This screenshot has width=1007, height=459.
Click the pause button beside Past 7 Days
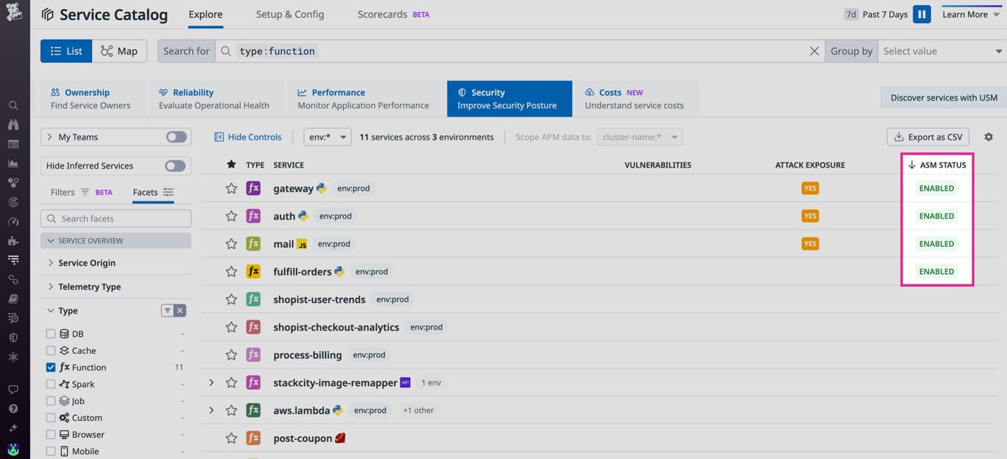921,14
